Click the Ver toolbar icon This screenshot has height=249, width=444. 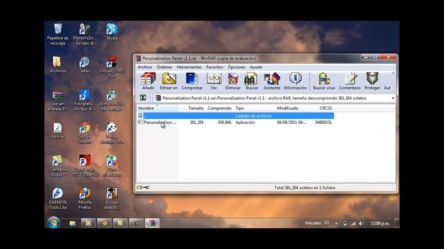point(214,82)
